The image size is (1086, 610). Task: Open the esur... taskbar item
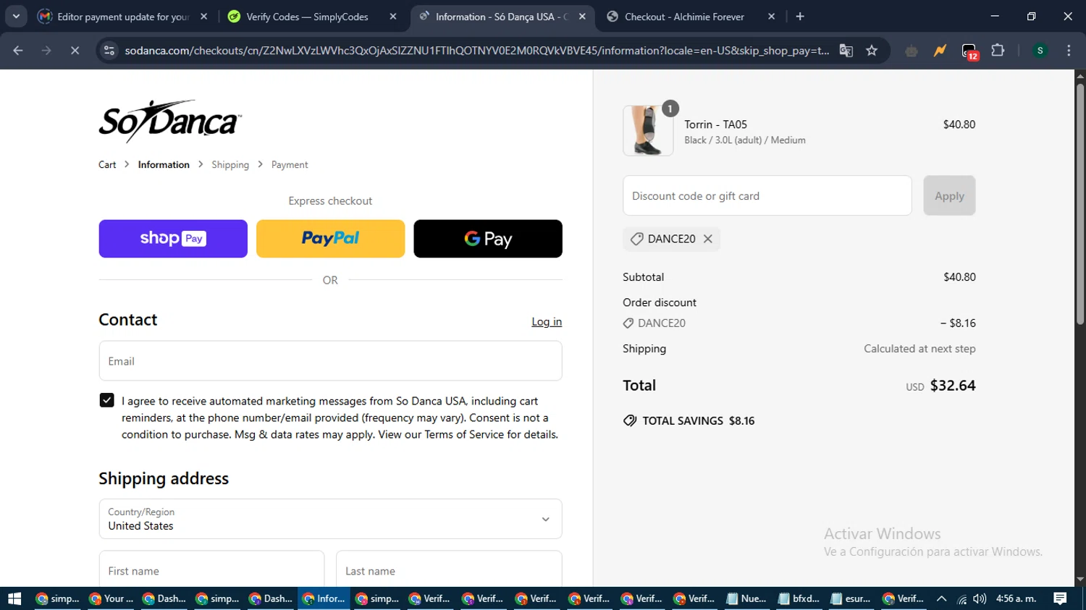(x=851, y=598)
